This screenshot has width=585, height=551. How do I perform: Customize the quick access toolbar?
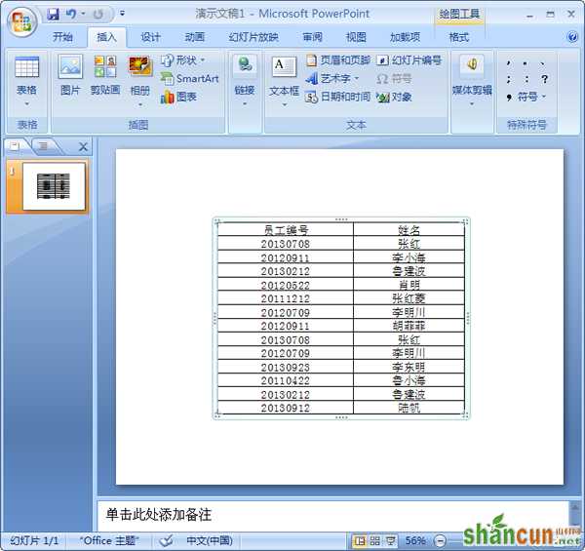pos(123,14)
